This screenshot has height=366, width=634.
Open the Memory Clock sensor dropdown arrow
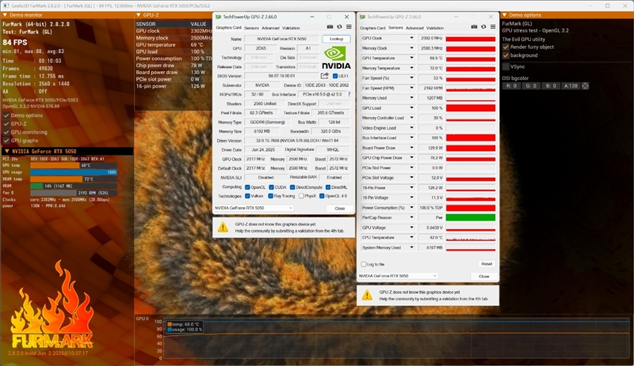[x=411, y=48]
